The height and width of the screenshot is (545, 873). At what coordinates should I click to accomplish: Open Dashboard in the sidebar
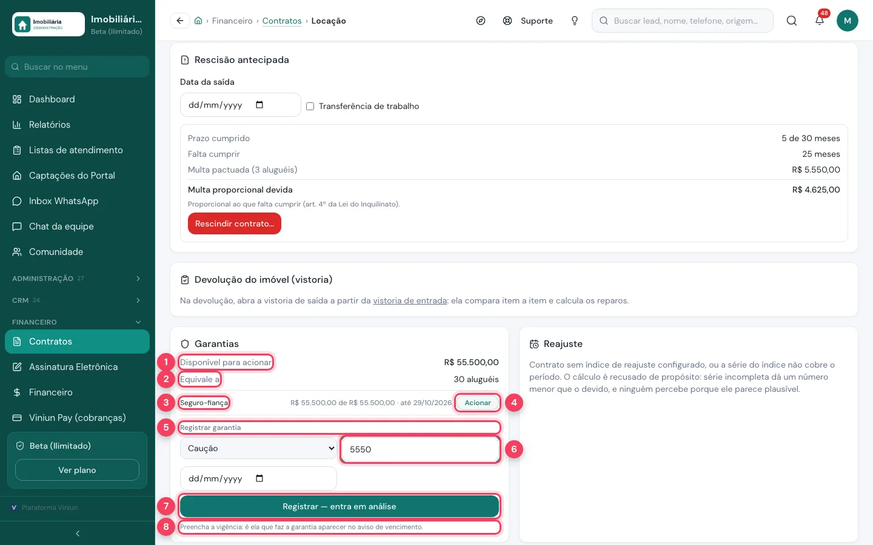[78, 99]
